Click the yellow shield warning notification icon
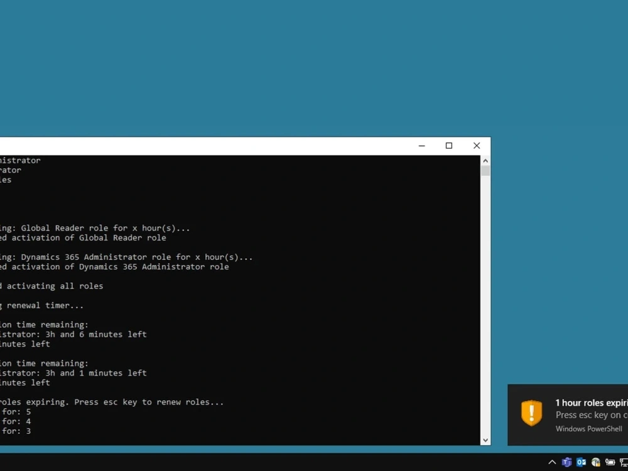 coord(531,413)
